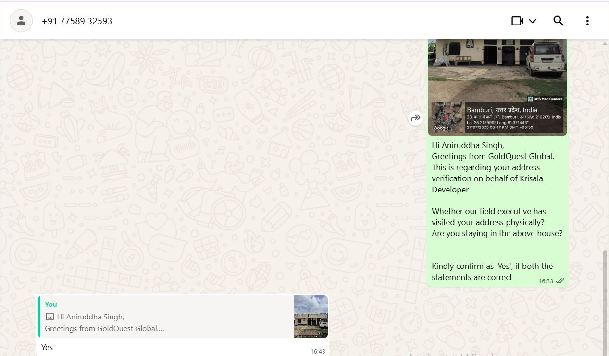Click the 16:33 timestamp on the sent message
The height and width of the screenshot is (356, 609).
tap(546, 281)
